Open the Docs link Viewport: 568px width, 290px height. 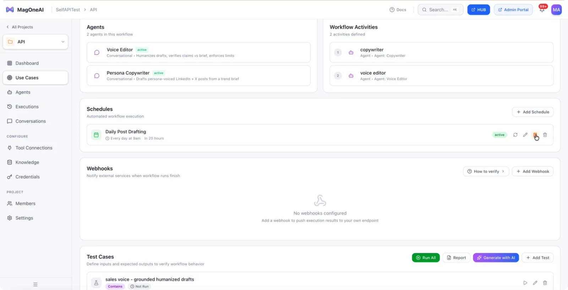[398, 10]
